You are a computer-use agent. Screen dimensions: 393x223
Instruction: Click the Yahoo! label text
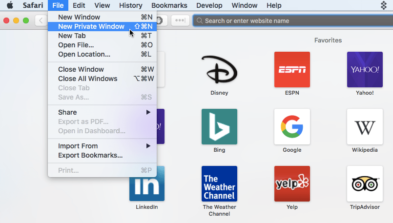coord(365,93)
